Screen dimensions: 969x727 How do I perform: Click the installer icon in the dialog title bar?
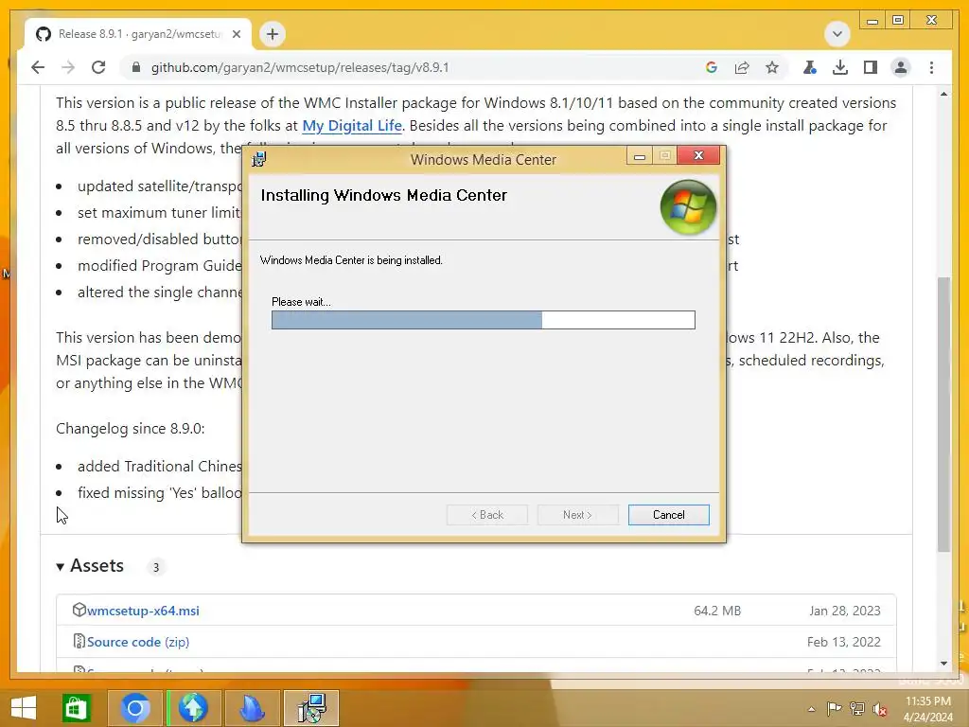[x=259, y=159]
